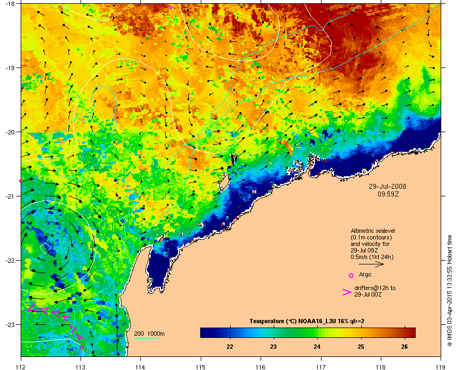This screenshot has height=370, width=457.
Task: Click the cyan 200 1000m isobath legend line
Action: point(146,339)
